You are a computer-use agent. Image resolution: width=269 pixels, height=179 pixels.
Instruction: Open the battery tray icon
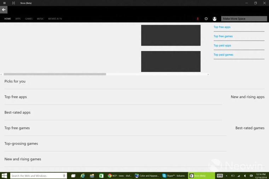[233, 176]
